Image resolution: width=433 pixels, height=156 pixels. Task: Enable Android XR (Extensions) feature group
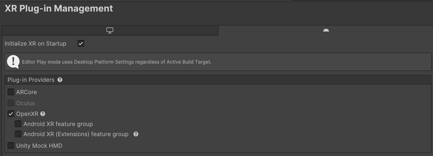click(18, 134)
